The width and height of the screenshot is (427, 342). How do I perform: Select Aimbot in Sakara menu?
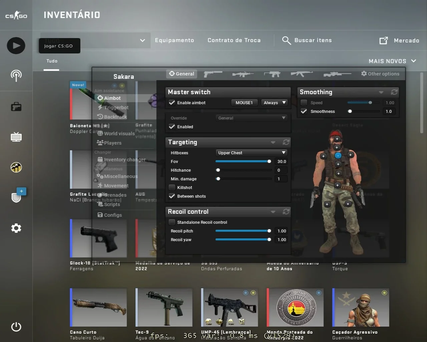pyautogui.click(x=125, y=98)
